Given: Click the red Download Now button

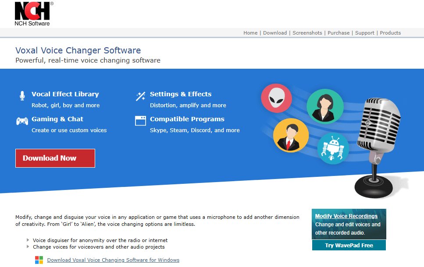Looking at the screenshot, I should [x=55, y=158].
